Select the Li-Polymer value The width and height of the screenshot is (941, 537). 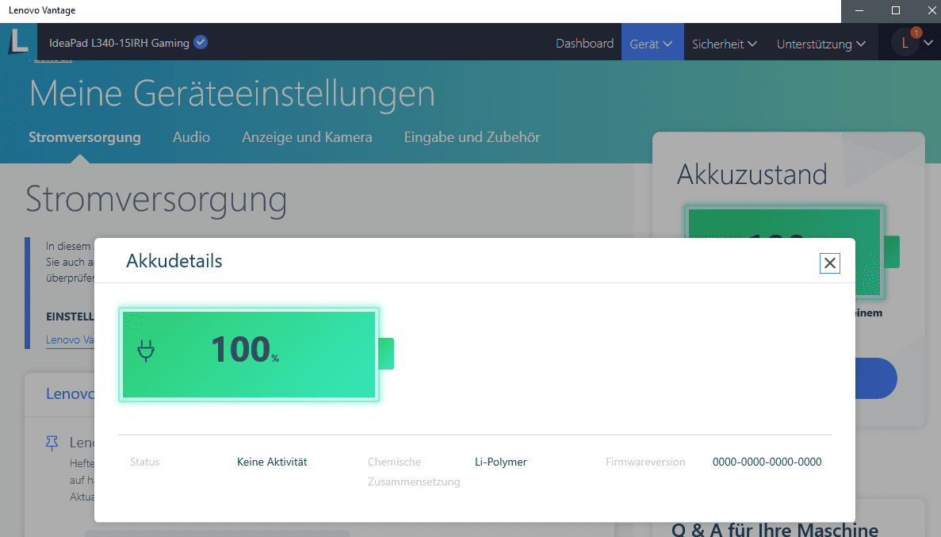point(500,462)
